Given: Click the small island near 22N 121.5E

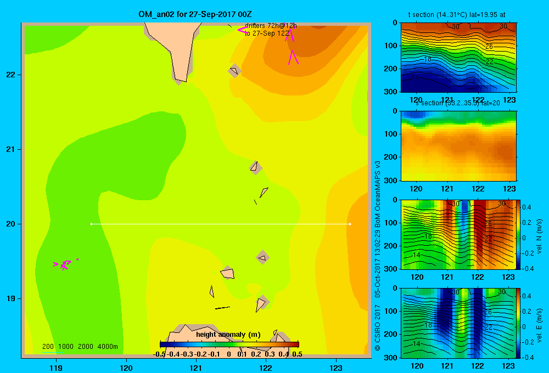Looking at the screenshot, I should pyautogui.click(x=234, y=71).
